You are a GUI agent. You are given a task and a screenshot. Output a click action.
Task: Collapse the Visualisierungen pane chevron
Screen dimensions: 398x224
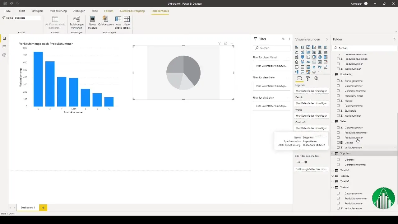(326, 40)
